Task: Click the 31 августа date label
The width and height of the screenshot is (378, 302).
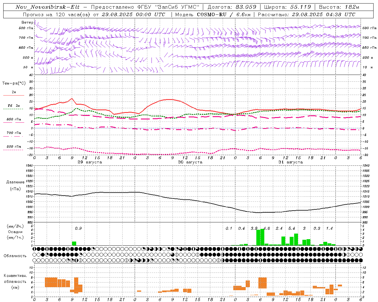Action: 291,162
